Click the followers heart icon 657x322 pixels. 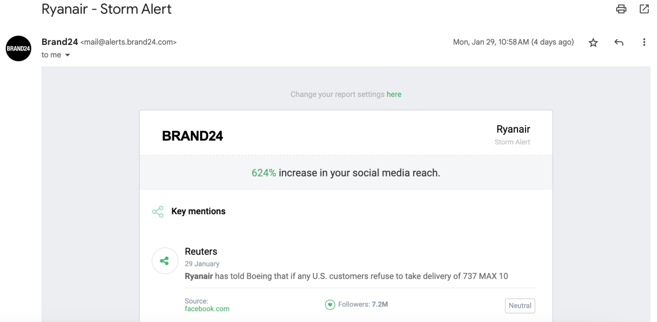[330, 304]
